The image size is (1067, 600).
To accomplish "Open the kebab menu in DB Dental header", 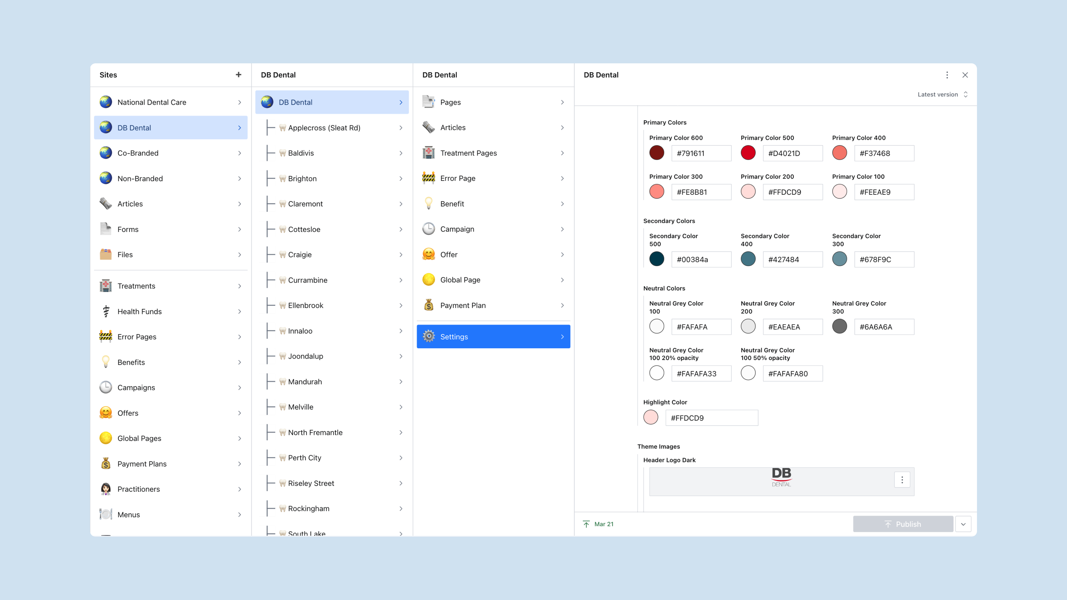I will click(x=947, y=75).
